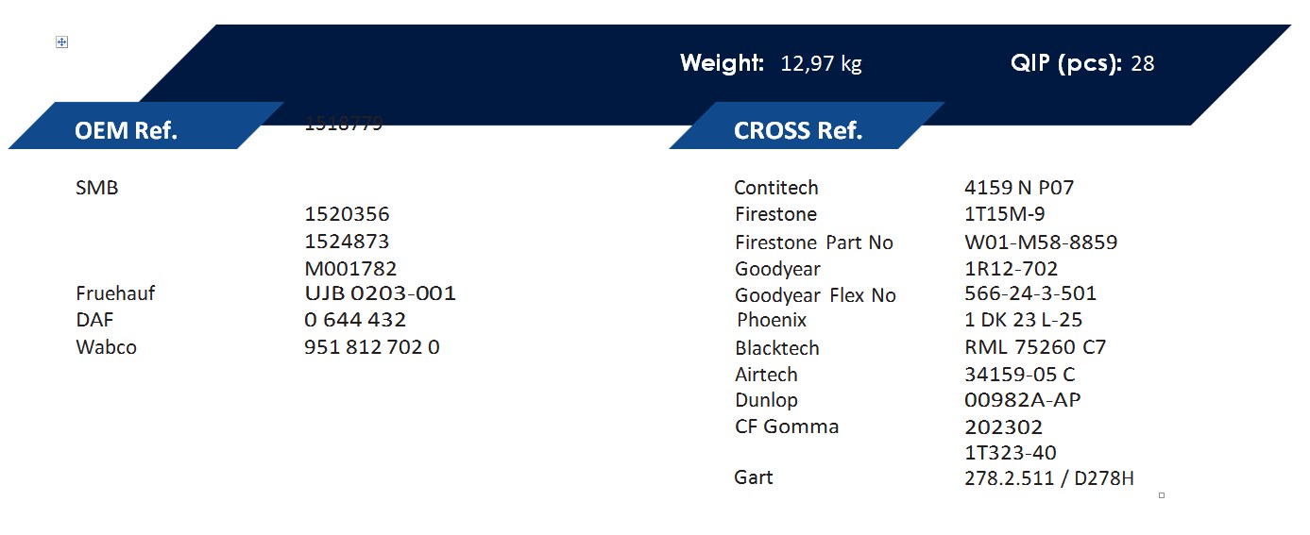Select DAF number 0 644 432
This screenshot has width=1310, height=535.
coord(355,320)
